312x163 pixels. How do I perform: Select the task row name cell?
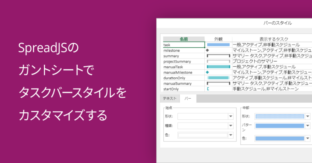click(184, 45)
